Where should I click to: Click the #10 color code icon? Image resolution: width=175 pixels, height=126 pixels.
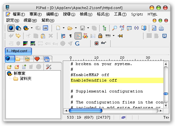(33, 44)
